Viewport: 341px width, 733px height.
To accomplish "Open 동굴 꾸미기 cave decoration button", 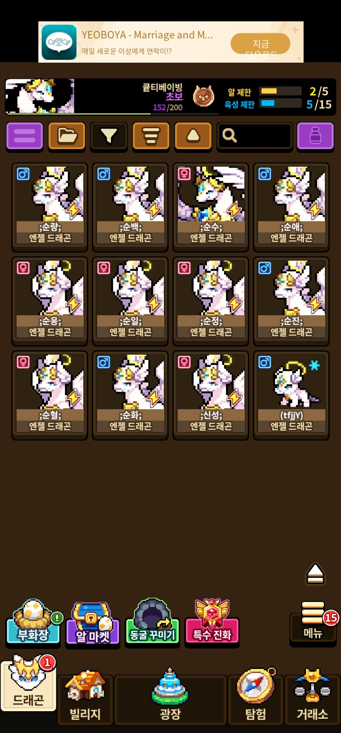I will [x=153, y=623].
